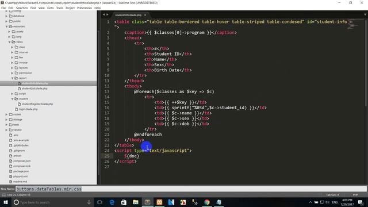The height and width of the screenshot is (207, 368).
Task: Click the composer.json file icon
Action: click(10, 161)
